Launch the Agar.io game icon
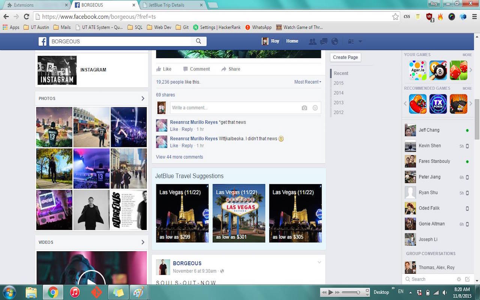This screenshot has height=300, width=480. [x=418, y=70]
